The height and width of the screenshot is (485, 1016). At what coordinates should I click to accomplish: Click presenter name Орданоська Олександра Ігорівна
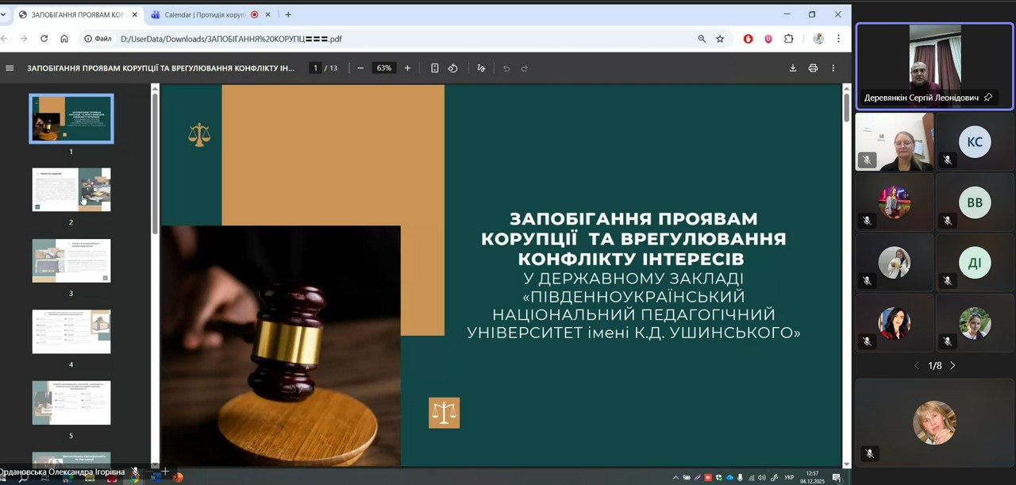[x=63, y=472]
